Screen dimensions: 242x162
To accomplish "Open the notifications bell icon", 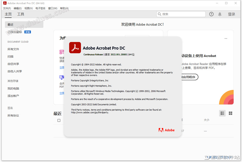I will point(220,14).
